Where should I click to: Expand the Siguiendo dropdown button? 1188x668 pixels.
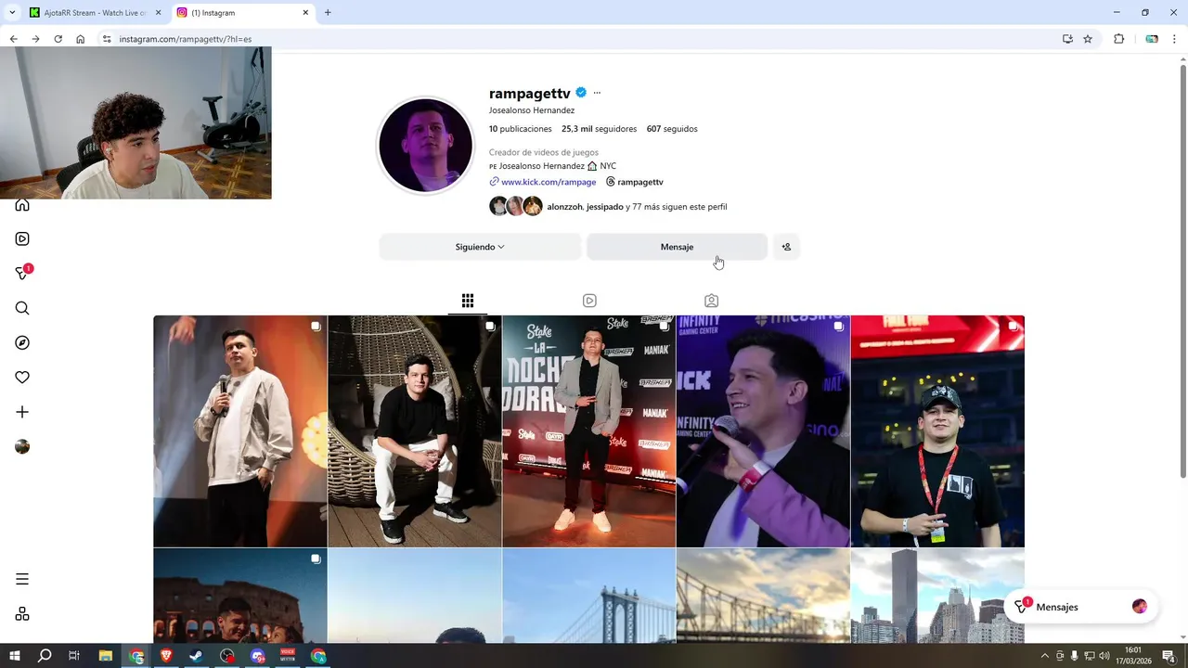click(x=480, y=247)
